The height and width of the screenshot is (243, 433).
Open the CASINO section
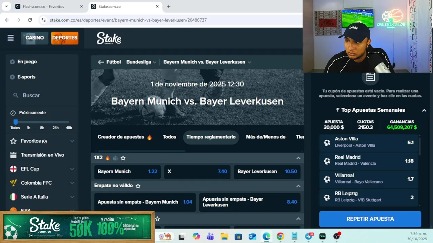[x=35, y=38]
